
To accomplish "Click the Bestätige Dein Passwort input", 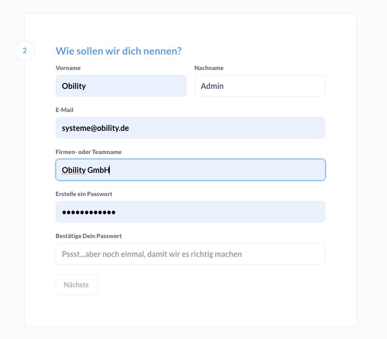I will pyautogui.click(x=190, y=254).
